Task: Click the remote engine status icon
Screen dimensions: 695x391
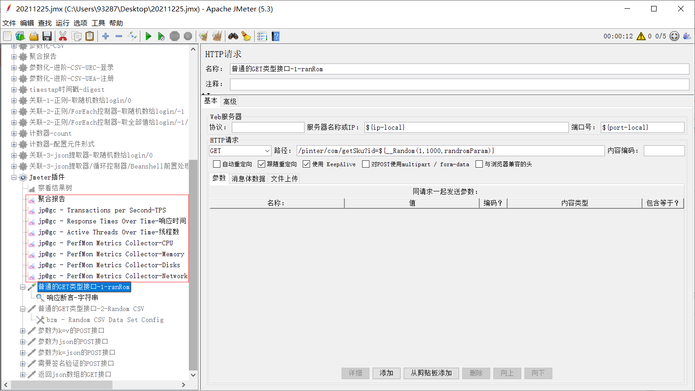Action: pos(674,36)
